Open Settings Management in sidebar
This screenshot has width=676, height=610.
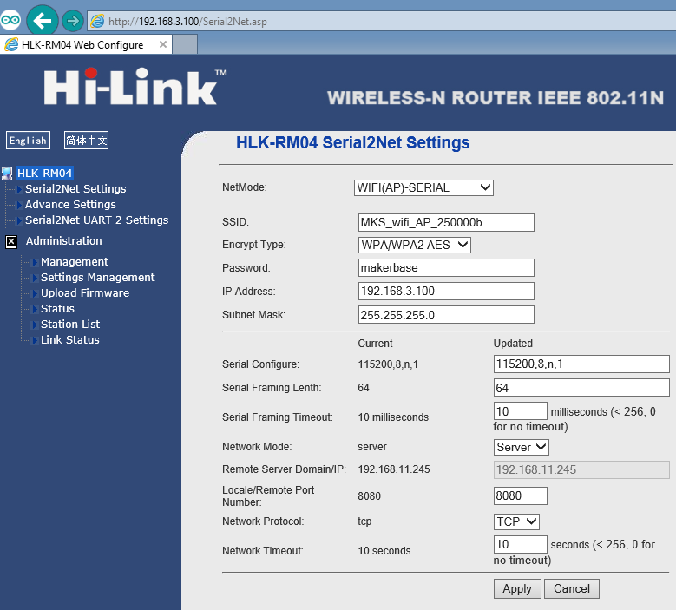pos(97,277)
